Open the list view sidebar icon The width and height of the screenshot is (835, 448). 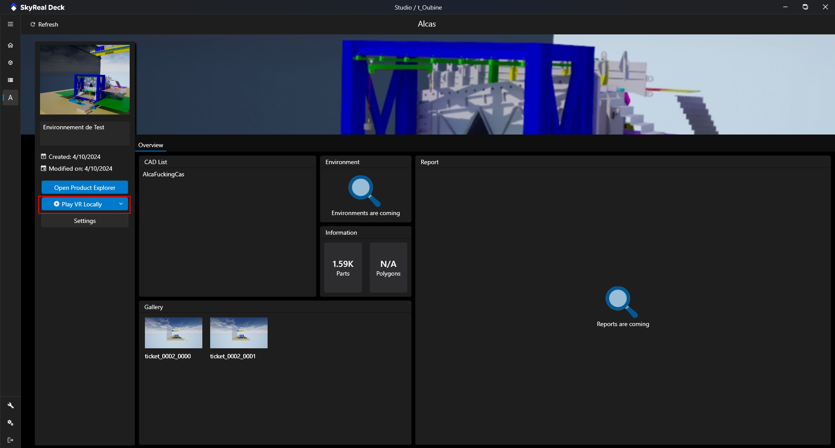pyautogui.click(x=10, y=80)
